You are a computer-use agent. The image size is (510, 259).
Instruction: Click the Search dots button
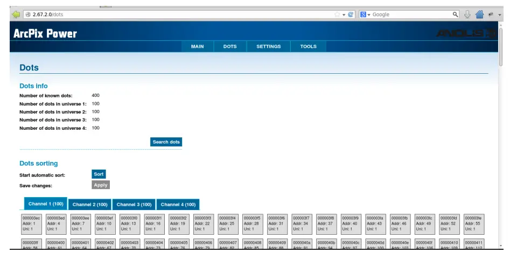(x=166, y=142)
